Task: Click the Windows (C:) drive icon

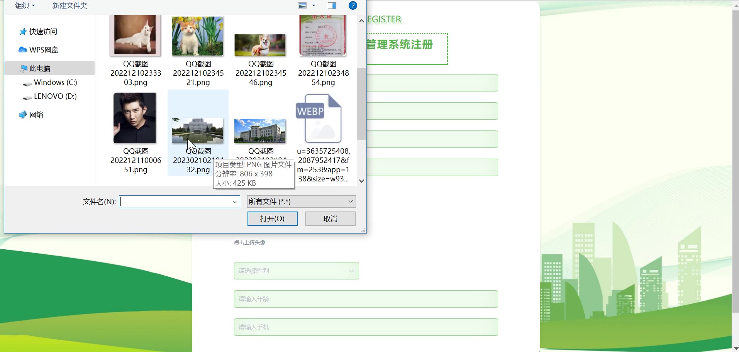Action: (x=27, y=83)
